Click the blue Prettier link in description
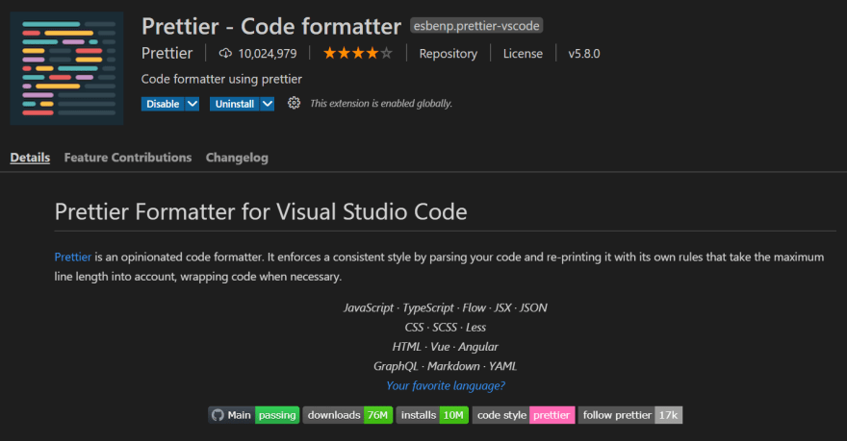Screen dimensions: 847x441 (73, 257)
